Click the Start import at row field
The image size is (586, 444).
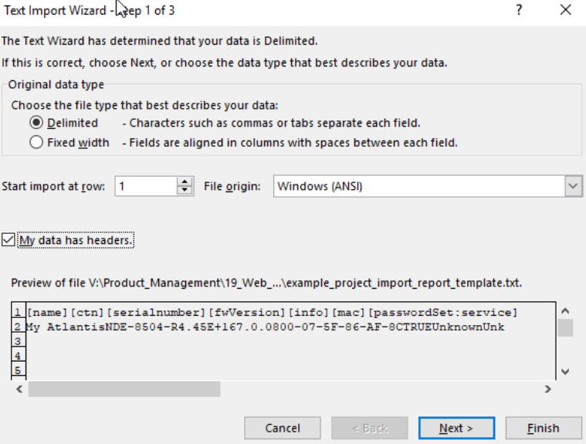click(145, 186)
